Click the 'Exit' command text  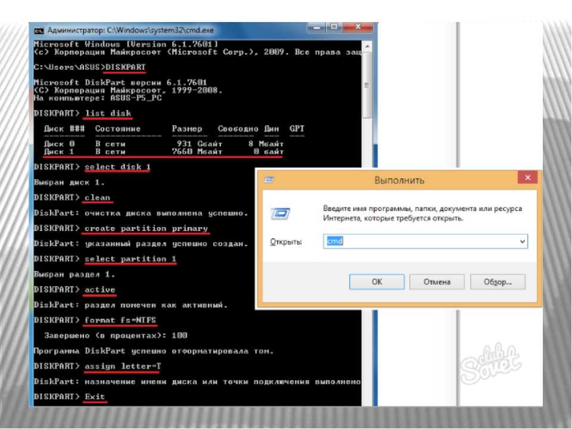pos(95,397)
